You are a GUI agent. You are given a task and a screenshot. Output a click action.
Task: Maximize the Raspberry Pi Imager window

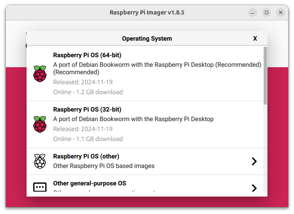click(267, 12)
